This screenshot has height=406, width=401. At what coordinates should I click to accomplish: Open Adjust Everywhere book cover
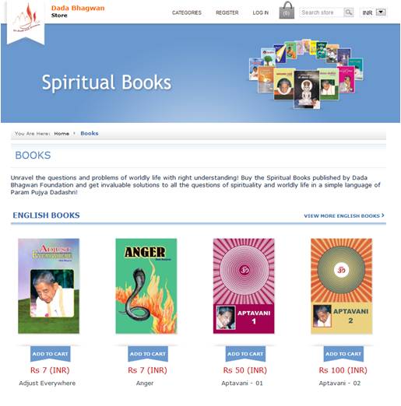(48, 286)
